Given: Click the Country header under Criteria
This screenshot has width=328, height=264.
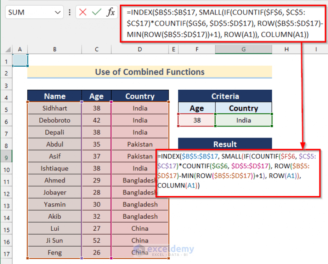Looking at the screenshot, I should point(243,108).
